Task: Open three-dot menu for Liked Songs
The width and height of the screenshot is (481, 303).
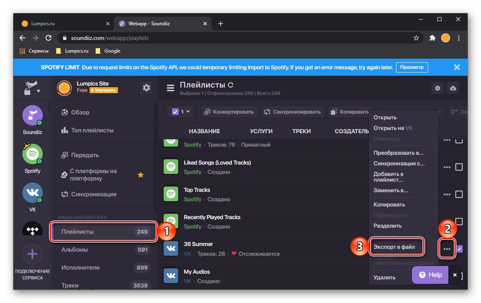Action: tap(447, 167)
